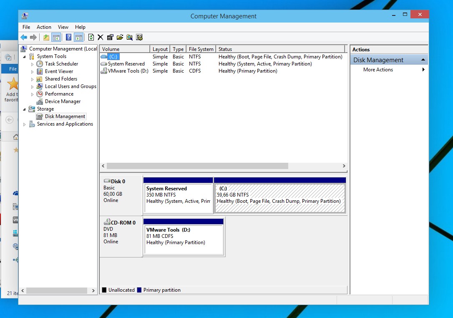Toggle the Show/Hide Console Tree button
Image resolution: width=453 pixels, height=318 pixels.
pos(56,37)
